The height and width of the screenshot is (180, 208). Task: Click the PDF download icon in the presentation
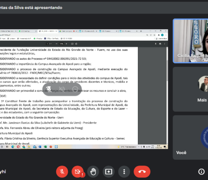156,44
